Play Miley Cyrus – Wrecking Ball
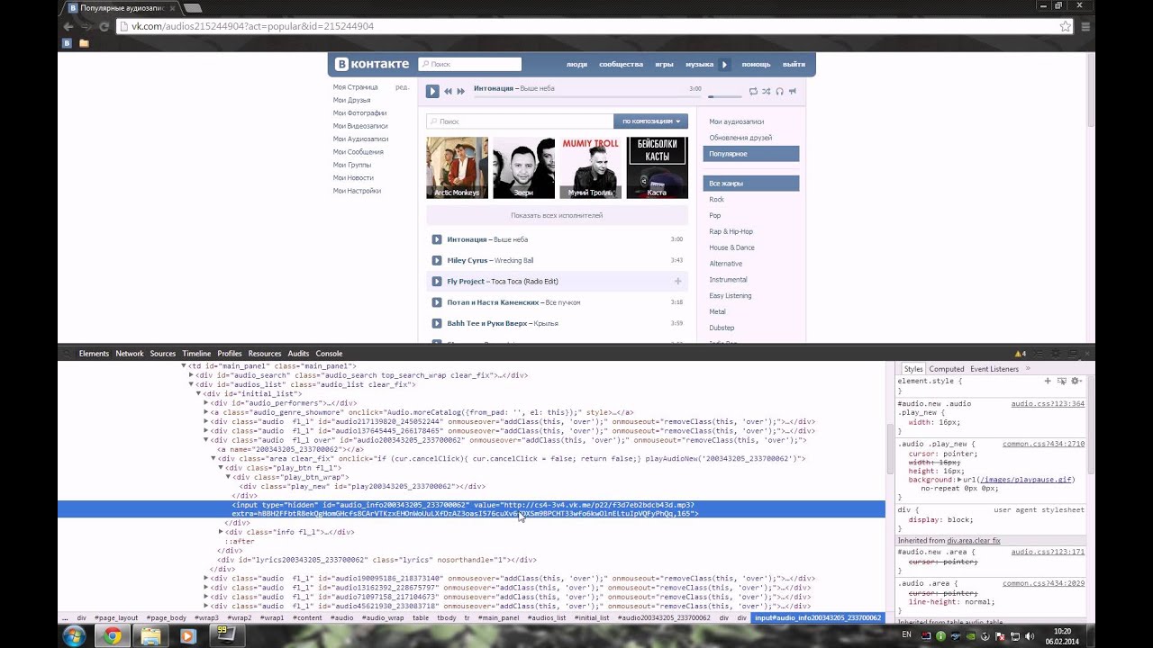Screen dimensions: 1153x648 pos(437,260)
